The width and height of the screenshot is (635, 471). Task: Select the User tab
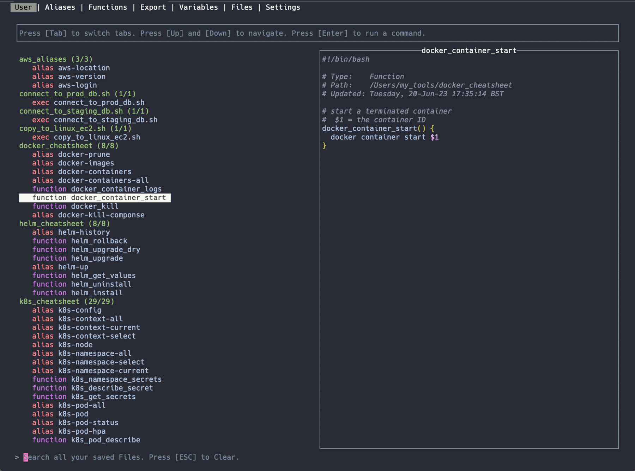pos(23,7)
